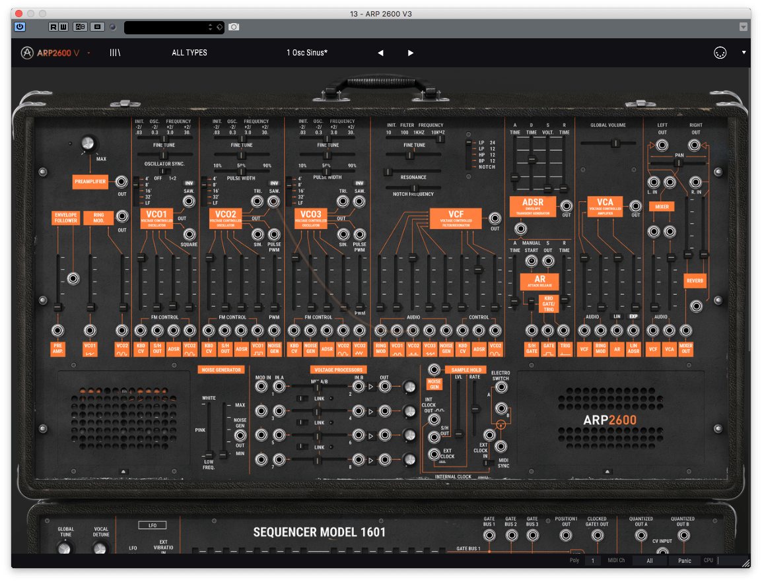The width and height of the screenshot is (762, 582).
Task: Click the AR MANUAL START jack
Action: 531,261
